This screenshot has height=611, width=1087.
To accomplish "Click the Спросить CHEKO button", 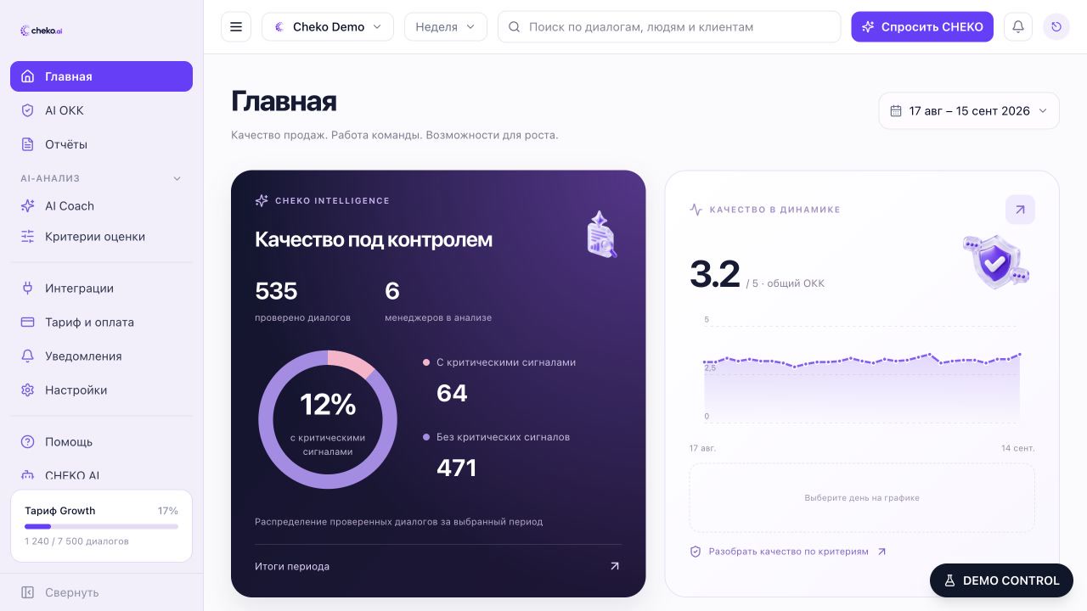I will (x=922, y=27).
